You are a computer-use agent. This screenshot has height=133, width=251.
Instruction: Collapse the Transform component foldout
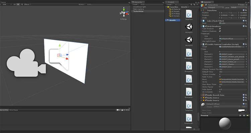point(201,10)
